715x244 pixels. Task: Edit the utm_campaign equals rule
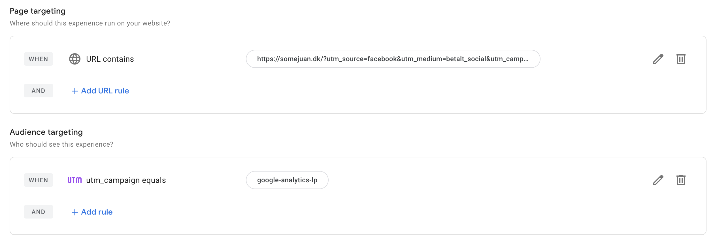point(658,180)
